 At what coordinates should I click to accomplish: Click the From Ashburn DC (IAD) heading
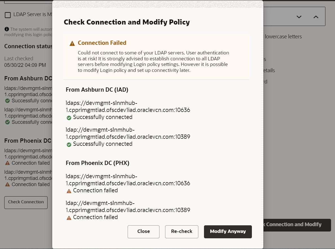click(x=97, y=90)
